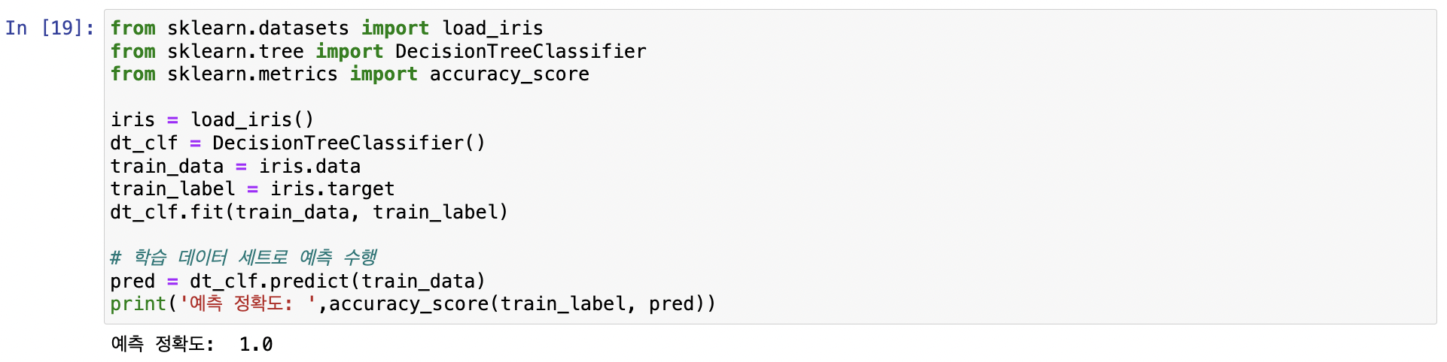
Task: Click the '예측 정확도: ' string literal
Action: (x=248, y=303)
